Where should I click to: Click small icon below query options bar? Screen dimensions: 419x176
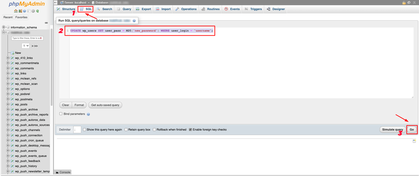pyautogui.click(x=414, y=141)
